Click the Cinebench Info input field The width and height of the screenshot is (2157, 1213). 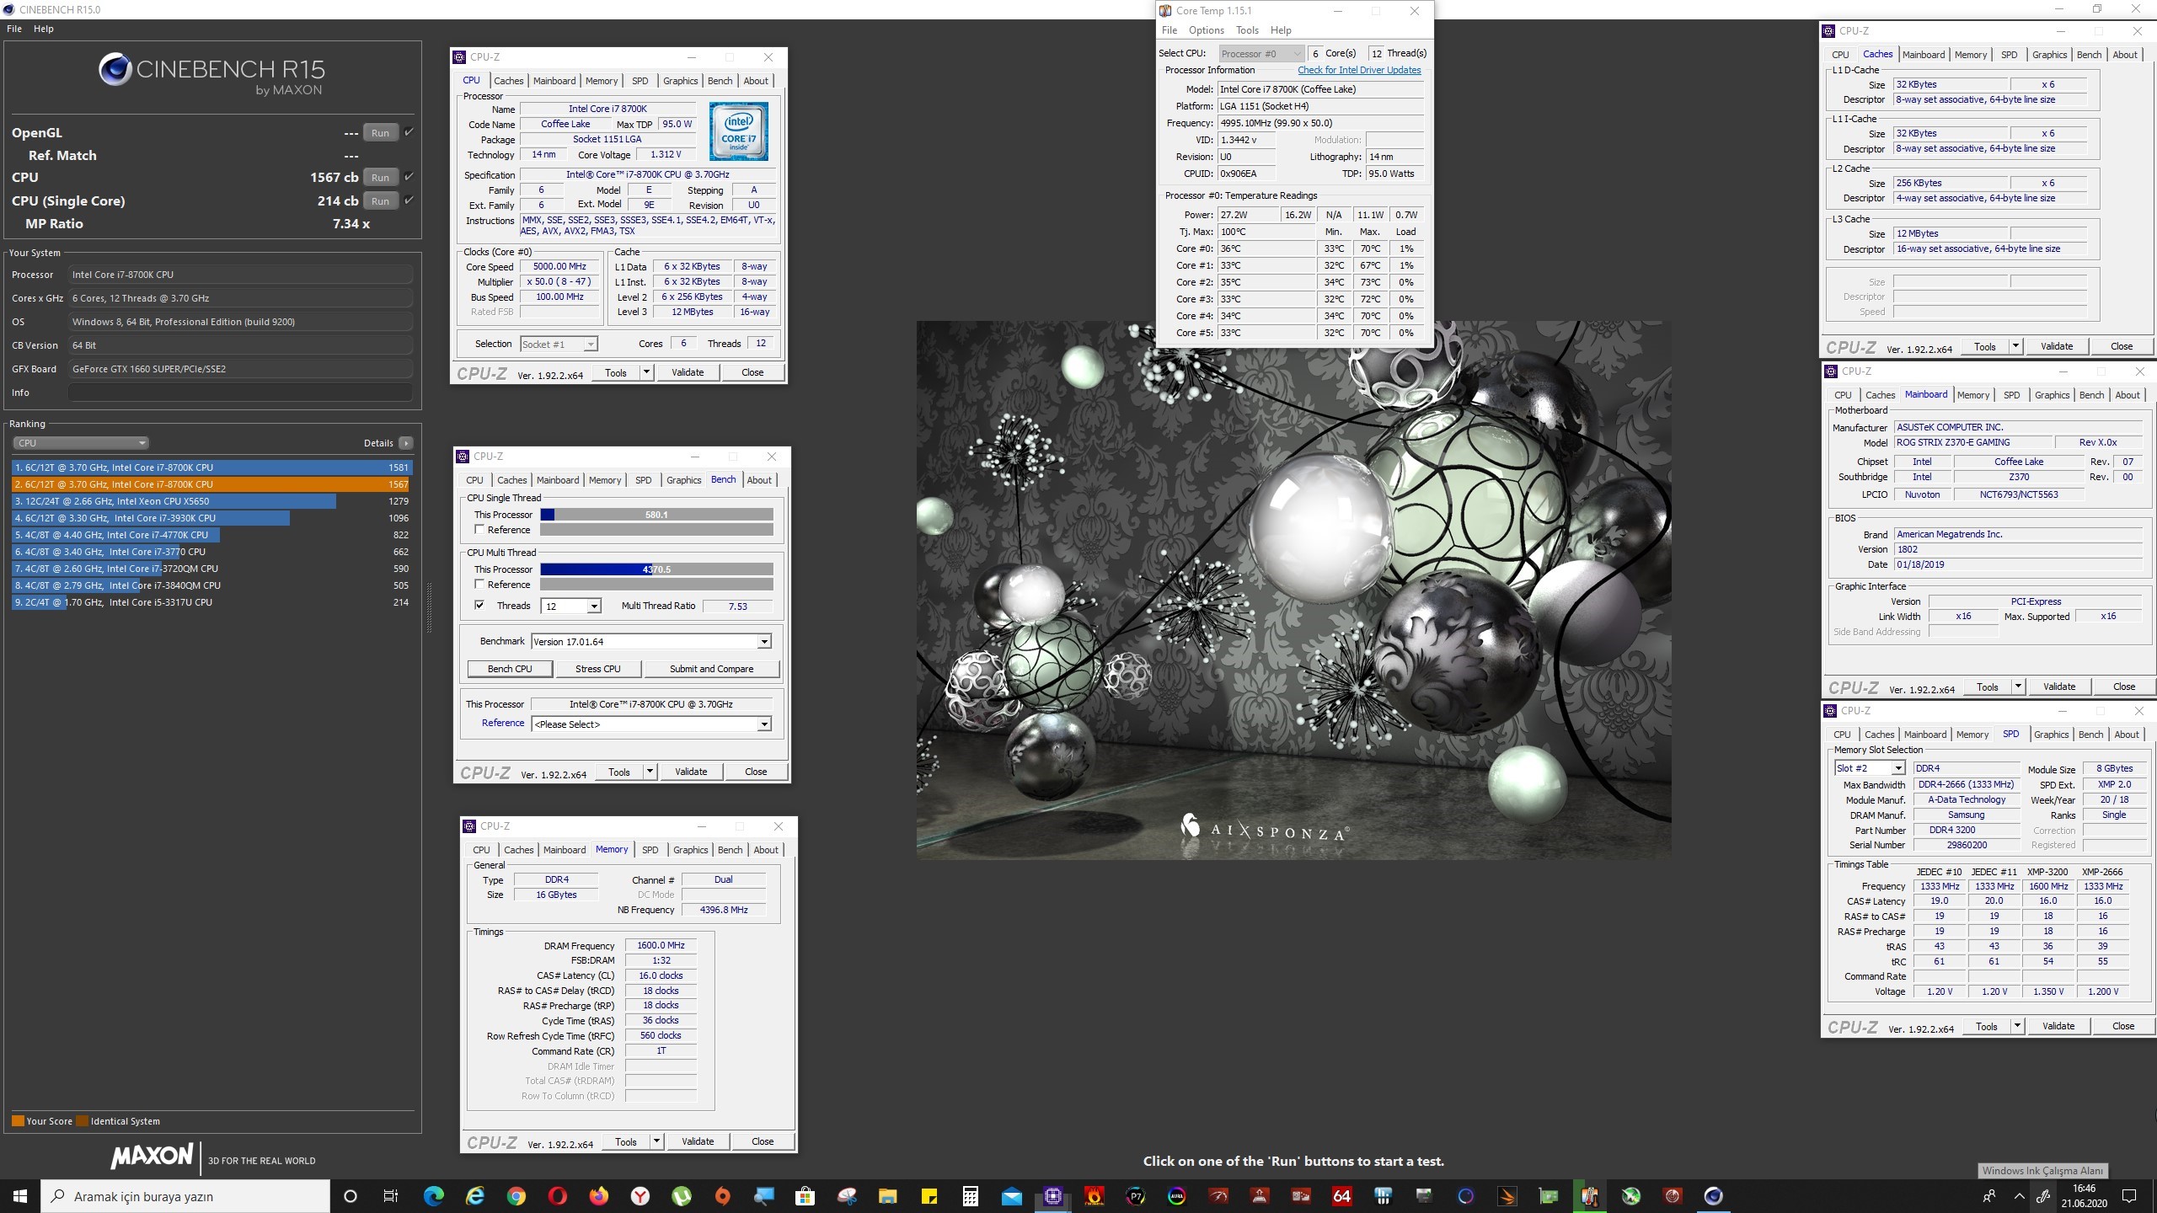coord(241,393)
